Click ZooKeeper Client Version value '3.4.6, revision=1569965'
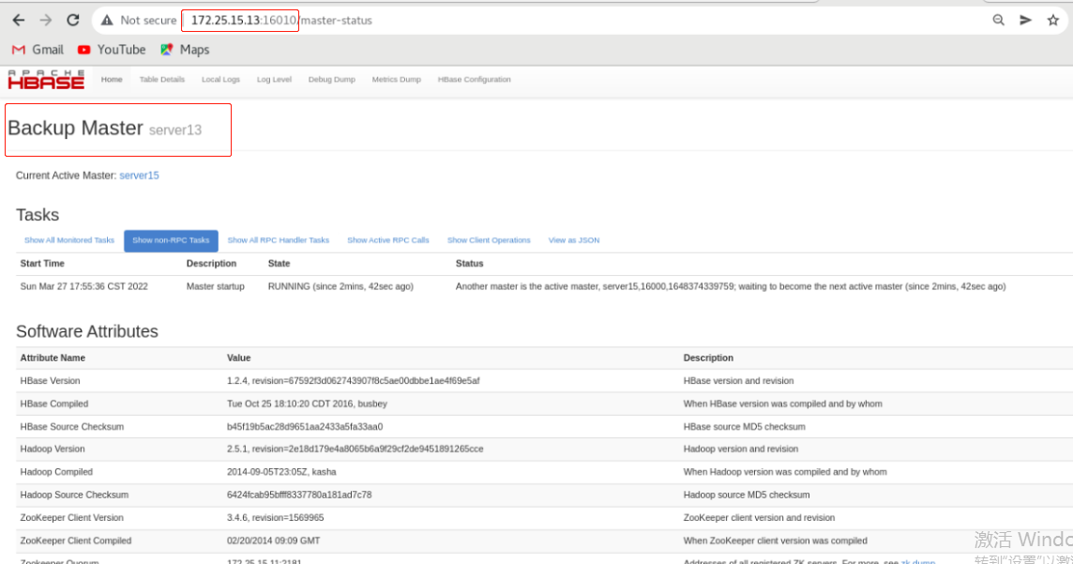Screen dimensions: 1073x564 (275, 517)
